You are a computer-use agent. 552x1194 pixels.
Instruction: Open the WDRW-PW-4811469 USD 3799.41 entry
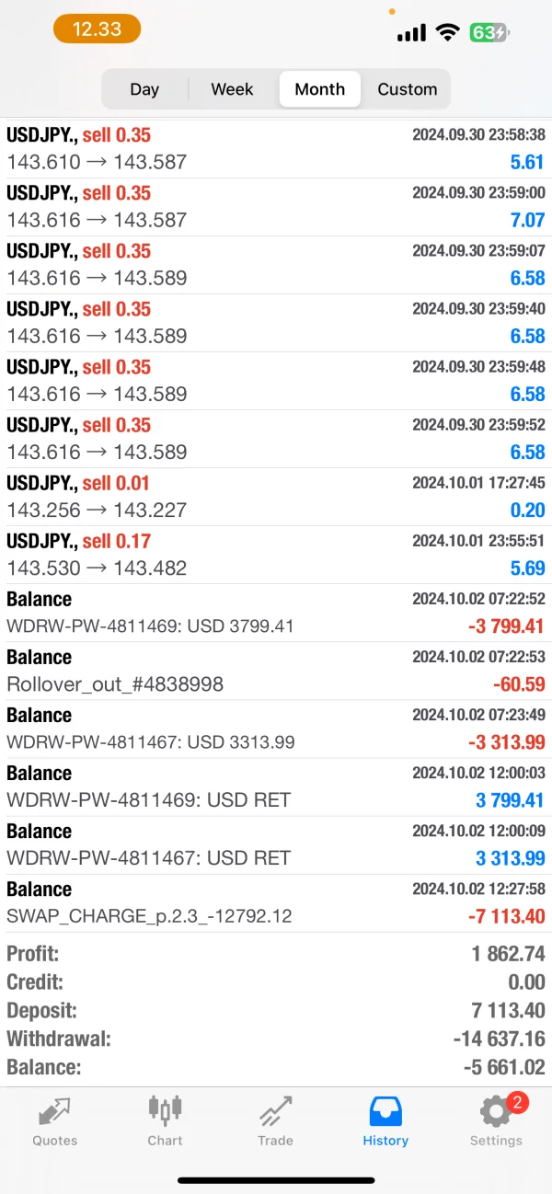[276, 613]
